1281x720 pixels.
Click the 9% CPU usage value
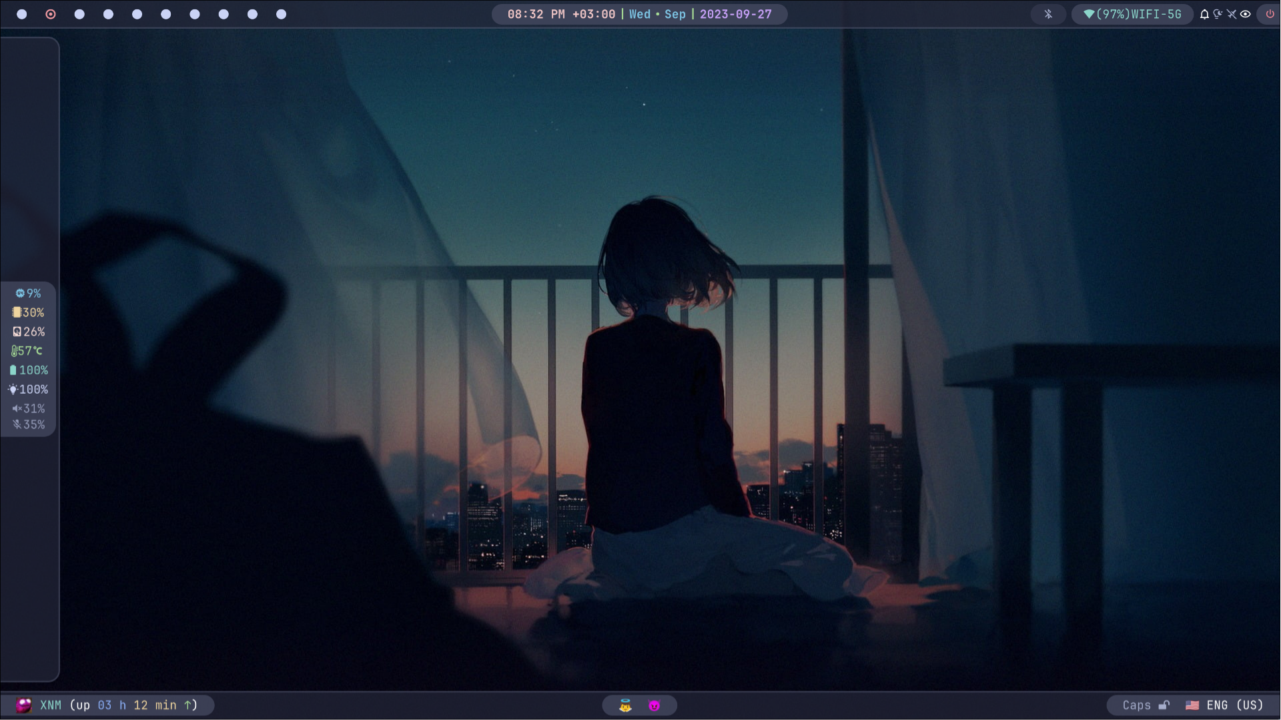coord(34,293)
